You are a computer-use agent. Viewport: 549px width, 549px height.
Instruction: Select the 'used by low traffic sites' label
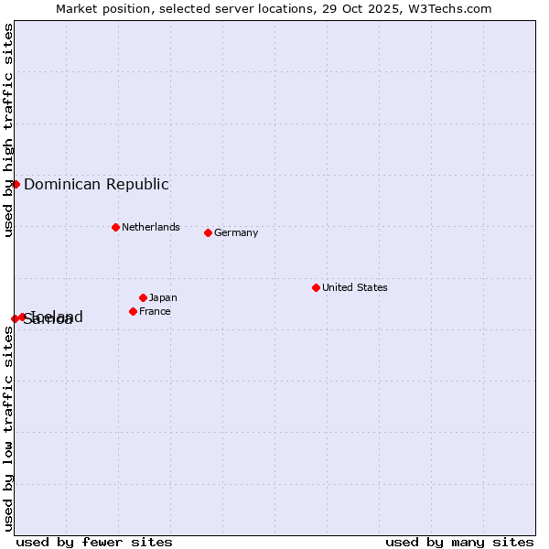point(8,428)
